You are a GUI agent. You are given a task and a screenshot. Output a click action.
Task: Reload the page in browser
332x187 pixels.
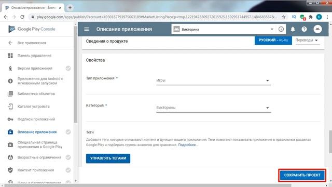click(x=22, y=17)
